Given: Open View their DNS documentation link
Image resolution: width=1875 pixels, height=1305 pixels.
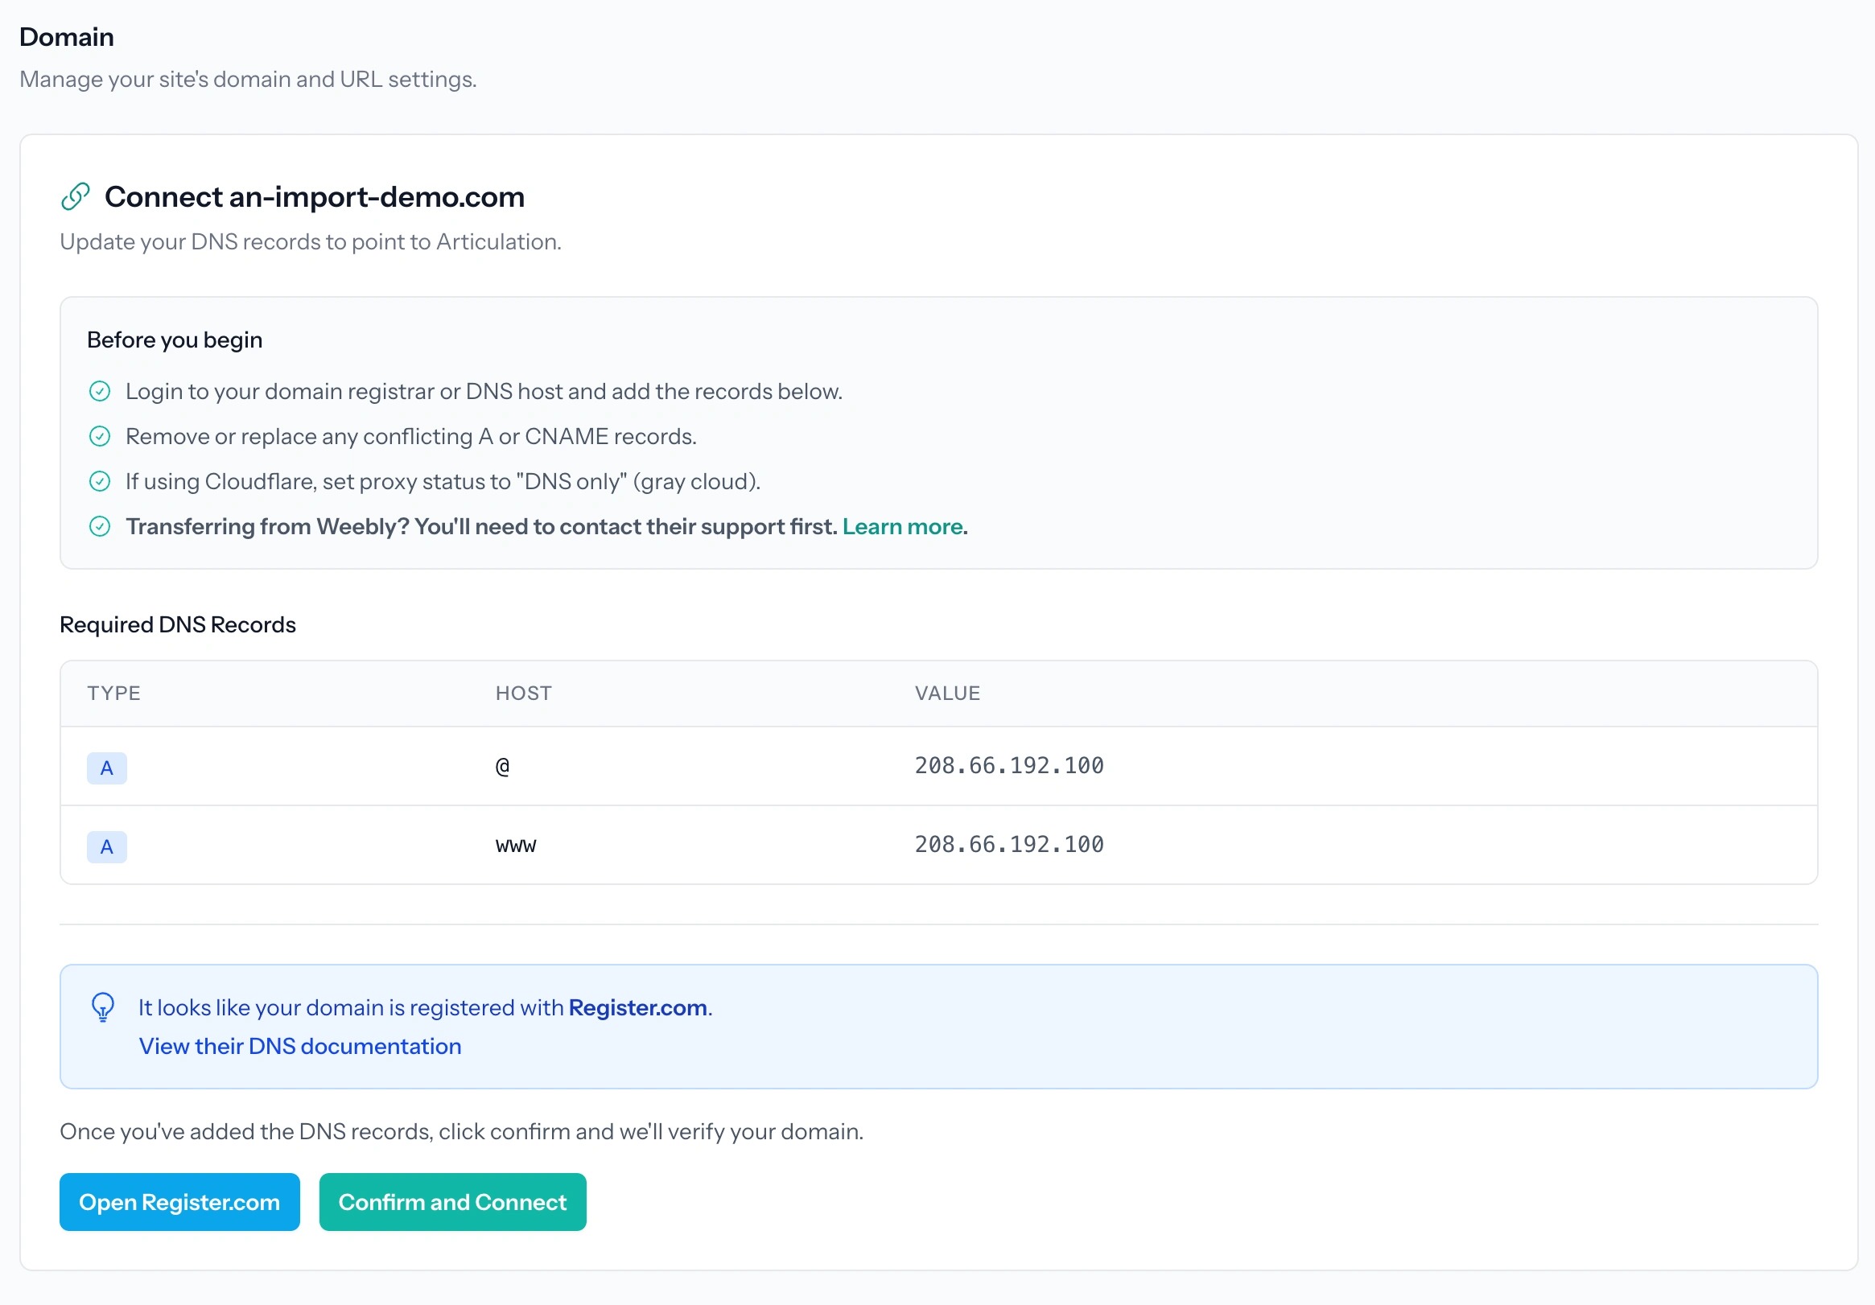Looking at the screenshot, I should pos(299,1046).
